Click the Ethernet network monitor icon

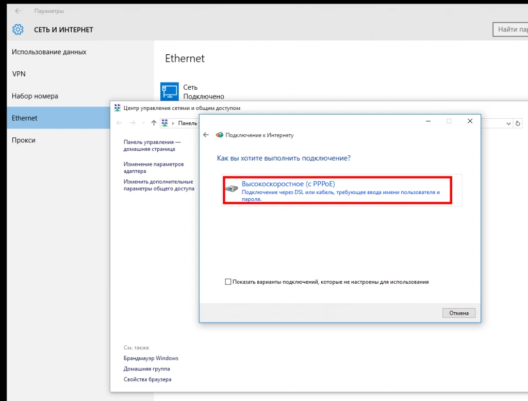pyautogui.click(x=169, y=91)
